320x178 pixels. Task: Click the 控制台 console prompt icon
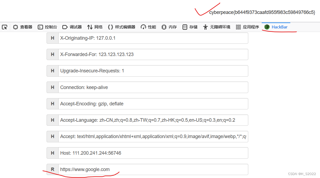pyautogui.click(x=40, y=27)
